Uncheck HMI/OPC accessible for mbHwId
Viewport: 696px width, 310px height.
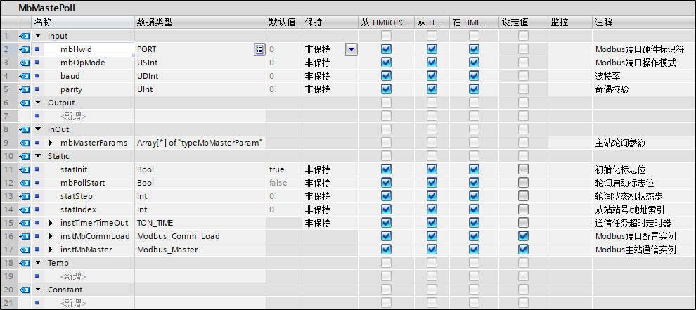click(386, 49)
